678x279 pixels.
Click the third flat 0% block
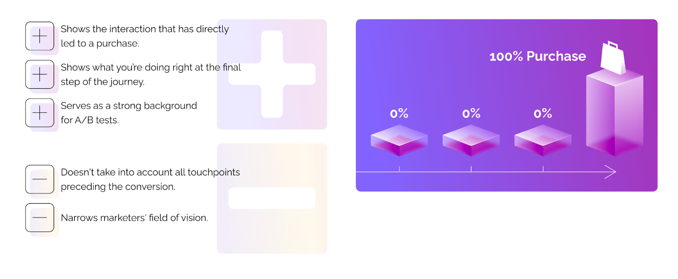click(x=543, y=140)
